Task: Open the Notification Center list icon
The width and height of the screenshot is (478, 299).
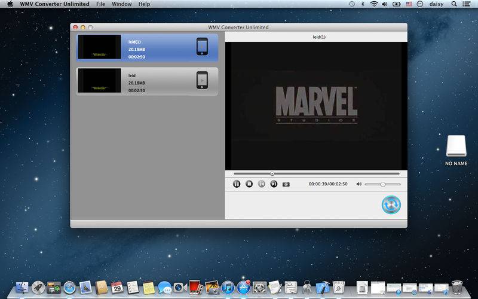Action: point(466,4)
